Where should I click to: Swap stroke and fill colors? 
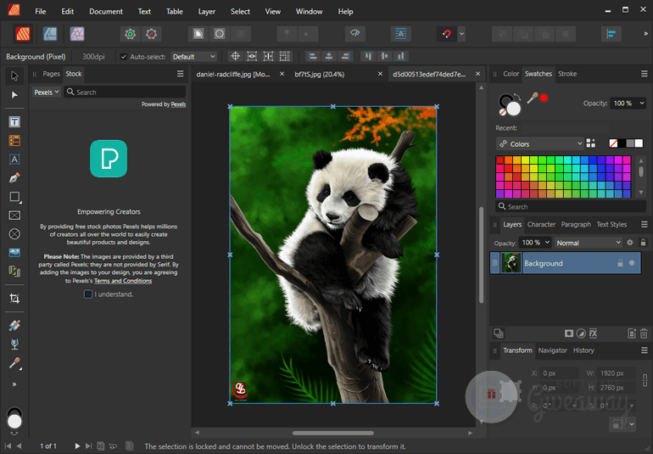pyautogui.click(x=516, y=98)
